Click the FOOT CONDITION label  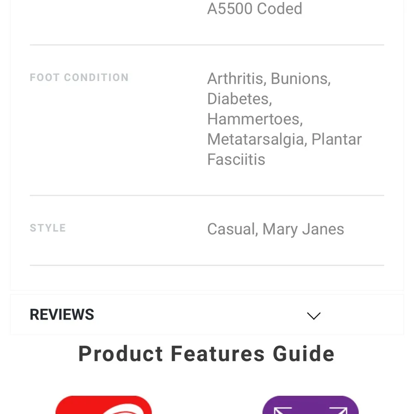pos(79,77)
